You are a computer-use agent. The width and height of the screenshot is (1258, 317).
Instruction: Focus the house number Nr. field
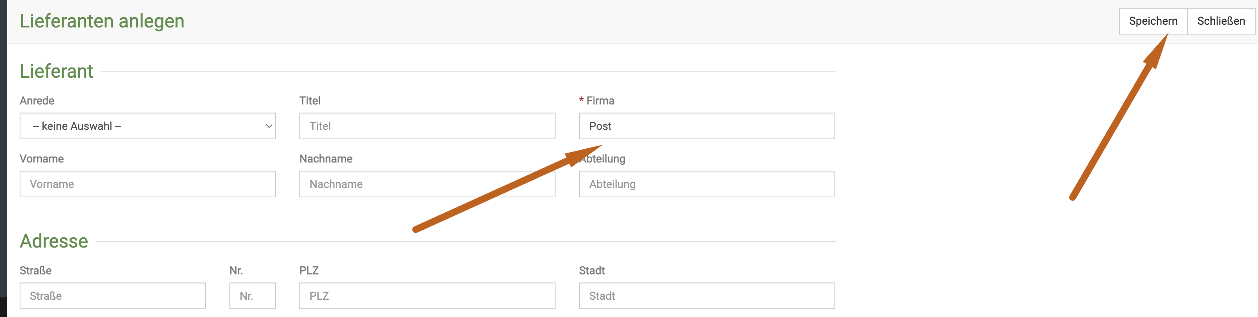(253, 295)
